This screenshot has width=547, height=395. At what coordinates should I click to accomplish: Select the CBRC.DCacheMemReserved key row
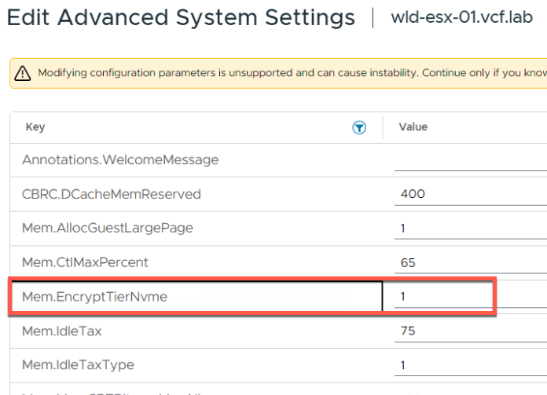tap(112, 194)
